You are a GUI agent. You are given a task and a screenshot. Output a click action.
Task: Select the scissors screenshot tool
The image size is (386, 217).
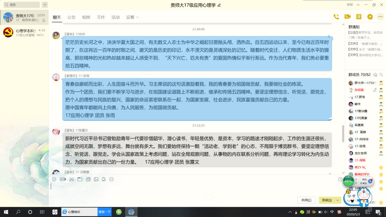pyautogui.click(x=71, y=179)
